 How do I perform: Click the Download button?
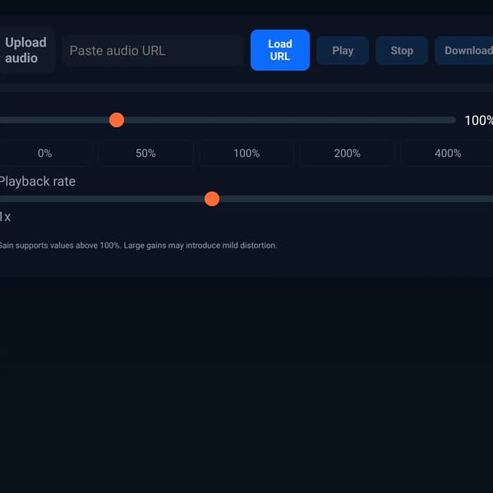pos(465,50)
